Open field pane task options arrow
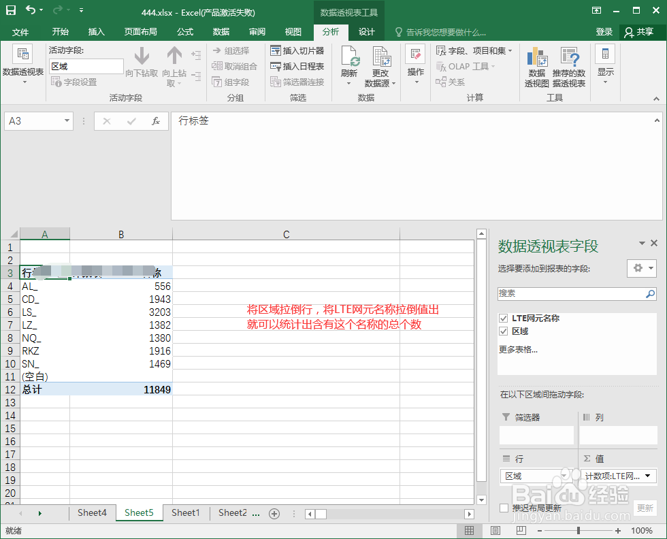Image resolution: width=667 pixels, height=539 pixels. pos(642,243)
